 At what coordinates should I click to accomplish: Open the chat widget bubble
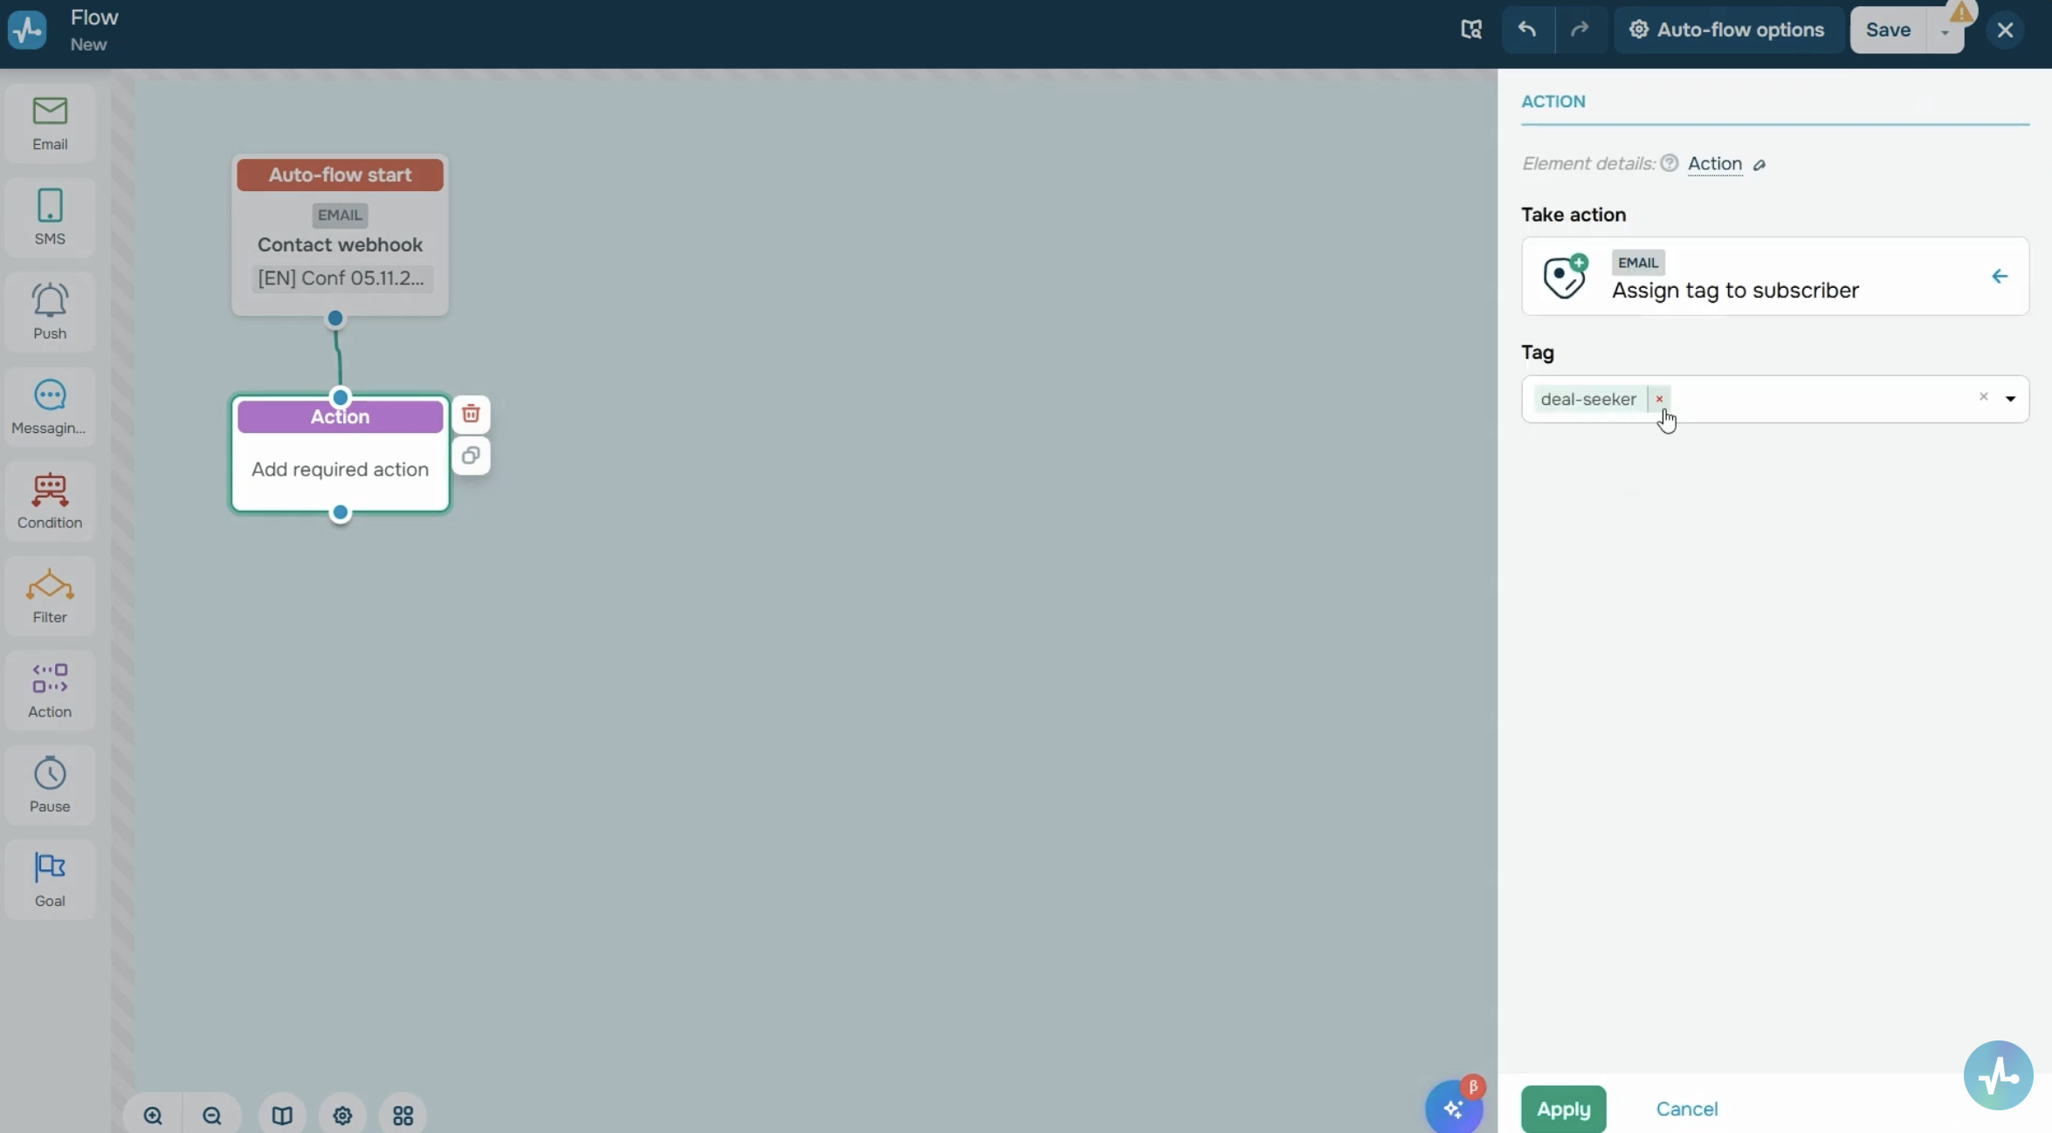1998,1075
